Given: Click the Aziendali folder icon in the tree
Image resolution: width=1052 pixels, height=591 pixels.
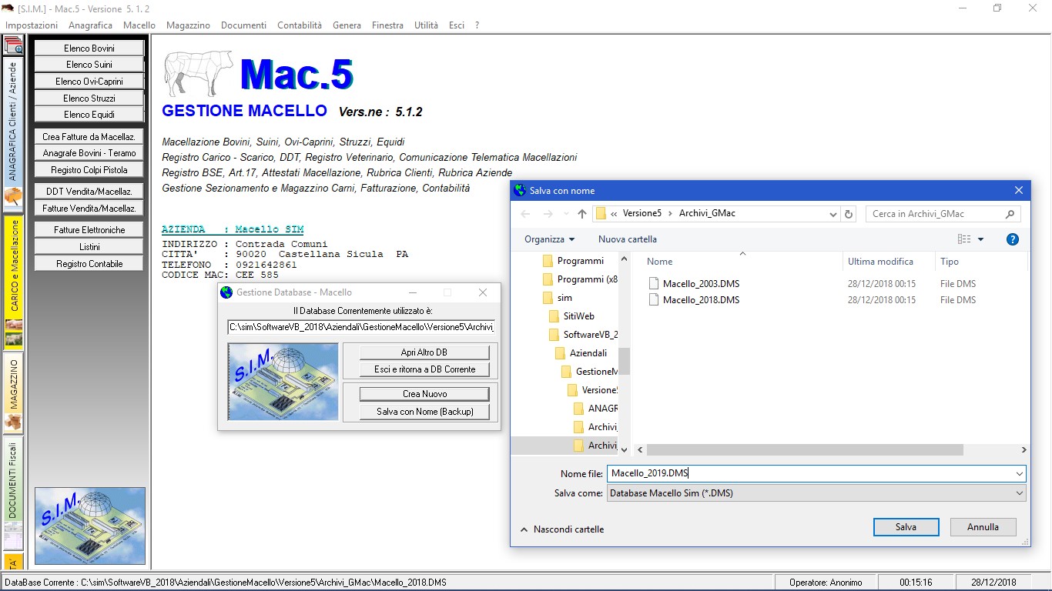Looking at the screenshot, I should (560, 353).
